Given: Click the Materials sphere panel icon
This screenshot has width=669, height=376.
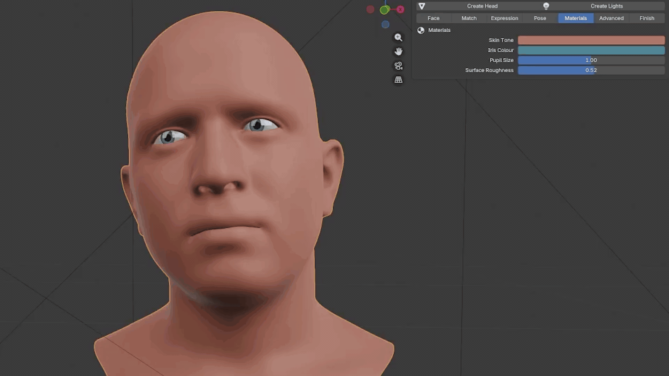Looking at the screenshot, I should pyautogui.click(x=421, y=30).
